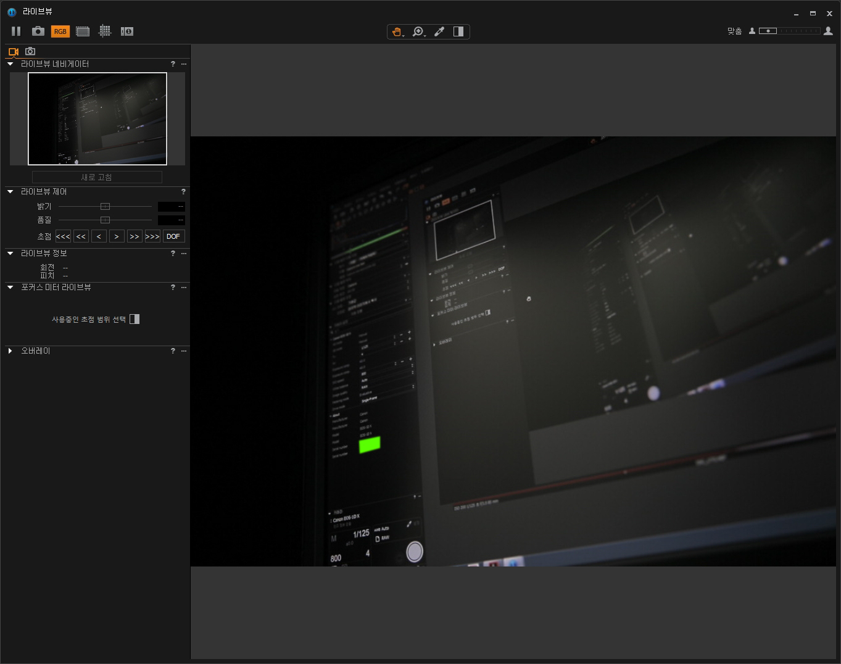This screenshot has height=664, width=841.
Task: Select the Zoom magnifier tool
Action: (x=418, y=31)
